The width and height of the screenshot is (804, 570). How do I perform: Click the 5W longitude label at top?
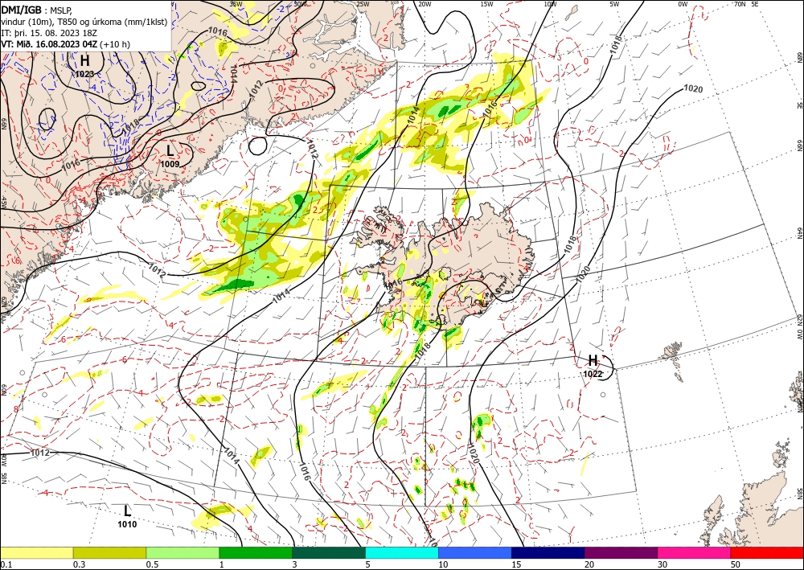click(614, 4)
